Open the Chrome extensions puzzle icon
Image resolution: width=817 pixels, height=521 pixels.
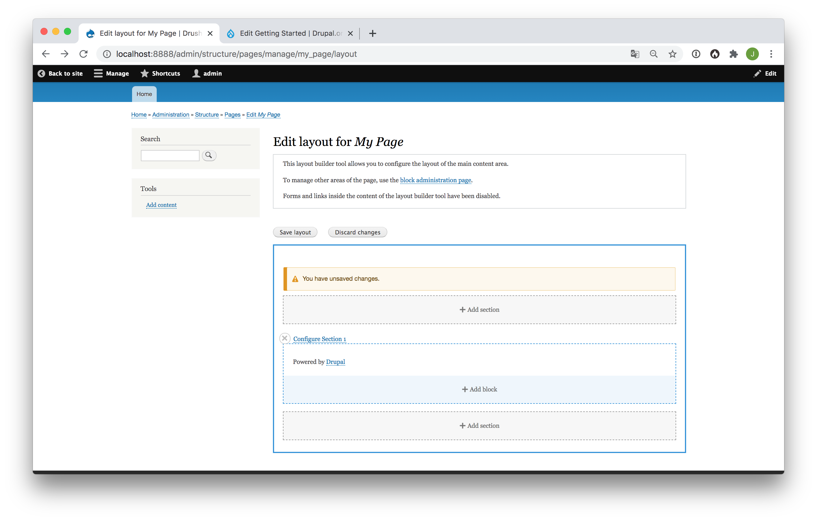[733, 54]
